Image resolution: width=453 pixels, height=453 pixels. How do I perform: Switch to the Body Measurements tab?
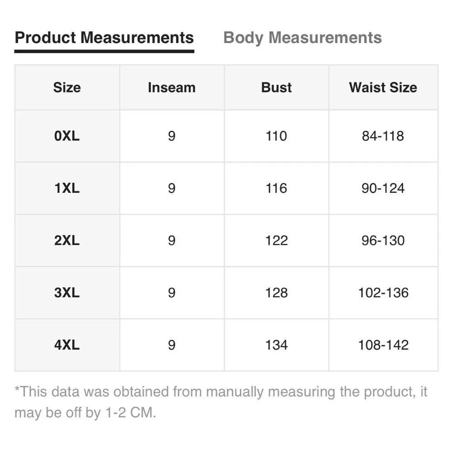click(303, 38)
